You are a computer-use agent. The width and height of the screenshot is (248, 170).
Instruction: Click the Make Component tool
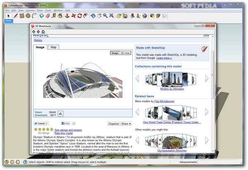point(42,16)
